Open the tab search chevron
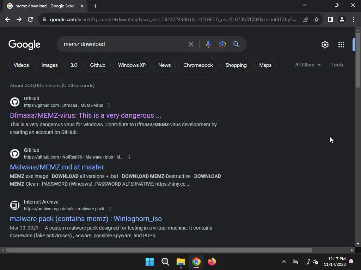The image size is (361, 270). pyautogui.click(x=304, y=5)
